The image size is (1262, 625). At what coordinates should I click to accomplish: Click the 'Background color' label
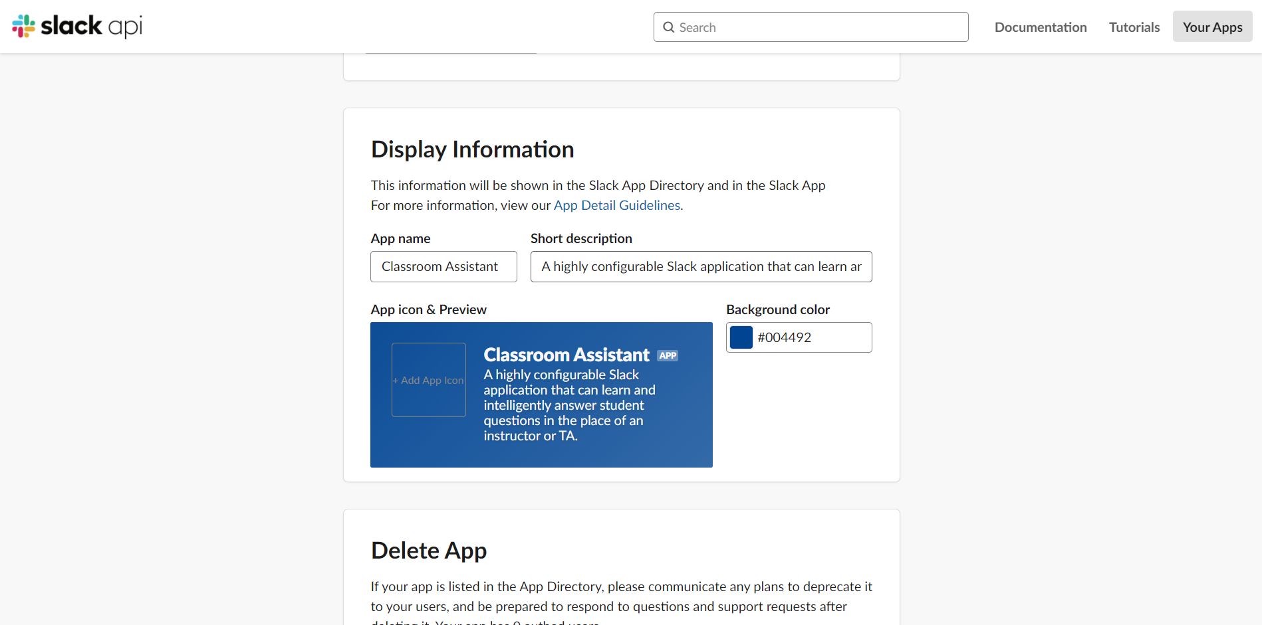pyautogui.click(x=778, y=310)
